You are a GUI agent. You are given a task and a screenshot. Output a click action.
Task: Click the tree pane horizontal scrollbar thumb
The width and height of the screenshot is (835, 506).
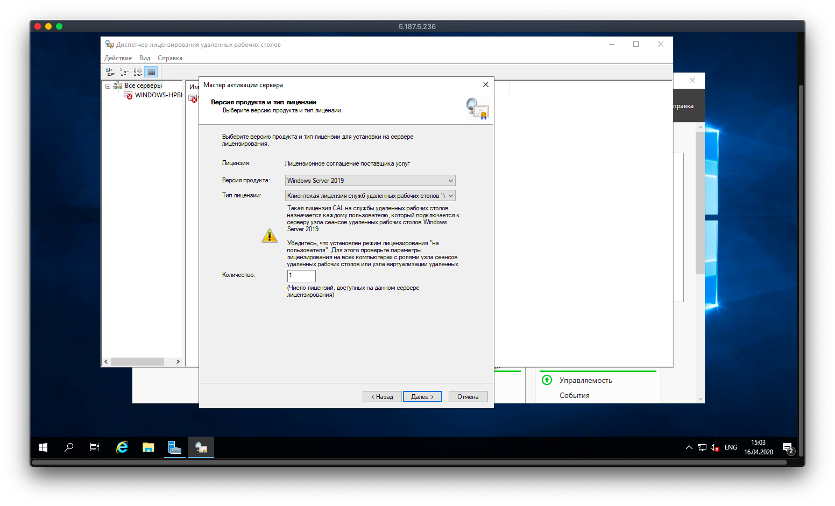[137, 362]
